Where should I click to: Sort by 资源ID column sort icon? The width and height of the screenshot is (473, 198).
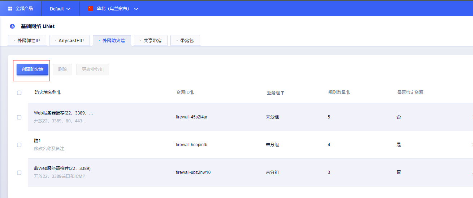[192, 93]
